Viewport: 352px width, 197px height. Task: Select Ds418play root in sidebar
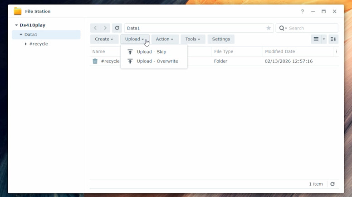(33, 25)
